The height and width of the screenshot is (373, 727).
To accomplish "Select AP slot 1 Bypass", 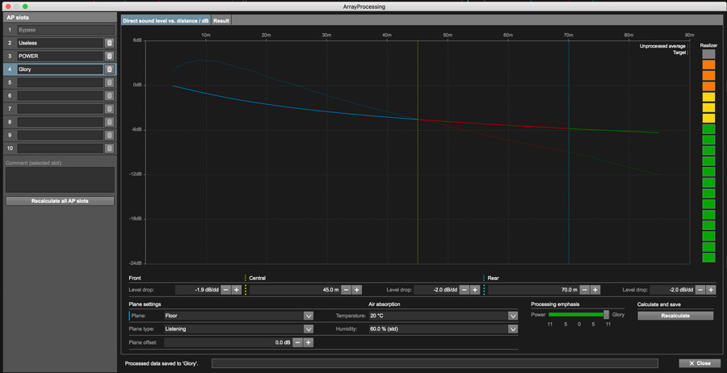I will pyautogui.click(x=65, y=30).
